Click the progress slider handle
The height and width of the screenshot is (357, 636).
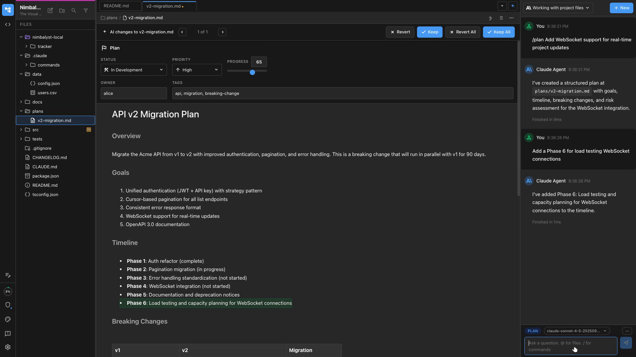pyautogui.click(x=252, y=72)
